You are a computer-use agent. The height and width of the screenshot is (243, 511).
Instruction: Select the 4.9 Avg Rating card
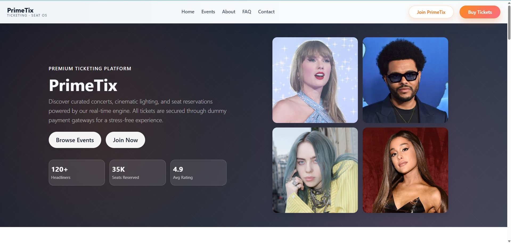(198, 173)
